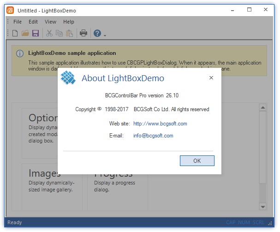Image resolution: width=280 pixels, height=232 pixels.
Task: Click the scrollbar up arrow
Action: (263, 107)
